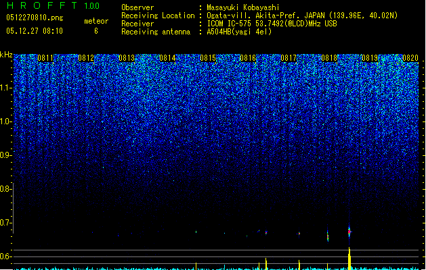
Task: Click the Receiving antenna label
Action: tap(156, 32)
